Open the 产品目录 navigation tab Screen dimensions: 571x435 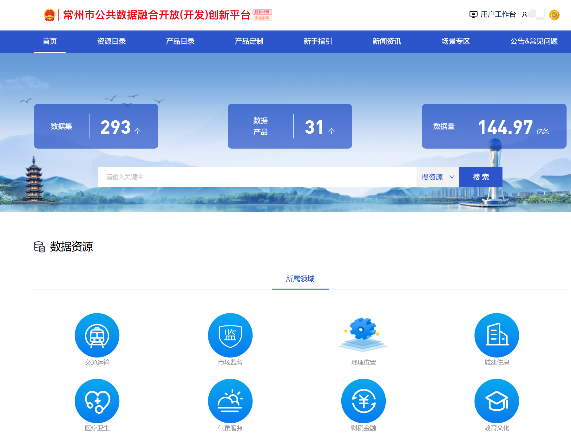click(x=180, y=41)
